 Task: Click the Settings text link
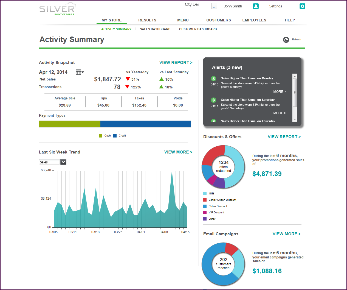pyautogui.click(x=276, y=6)
